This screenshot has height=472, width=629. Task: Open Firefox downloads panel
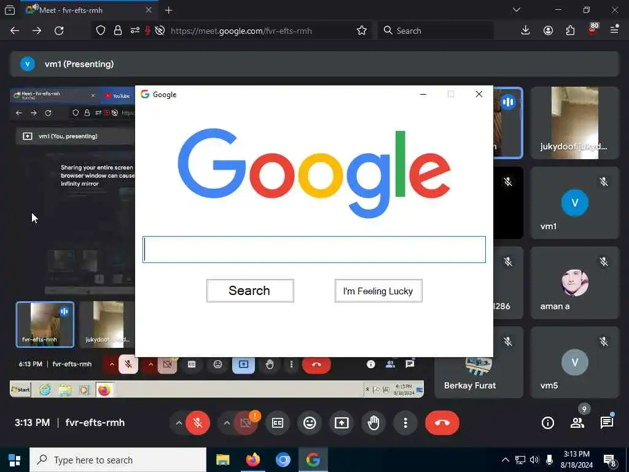526,31
